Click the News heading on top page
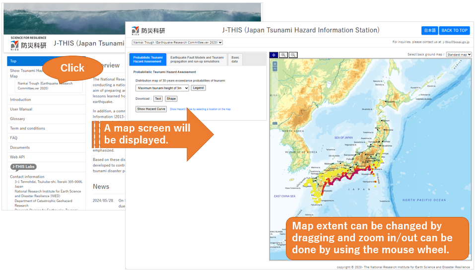This screenshot has height=277, width=475. [101, 187]
